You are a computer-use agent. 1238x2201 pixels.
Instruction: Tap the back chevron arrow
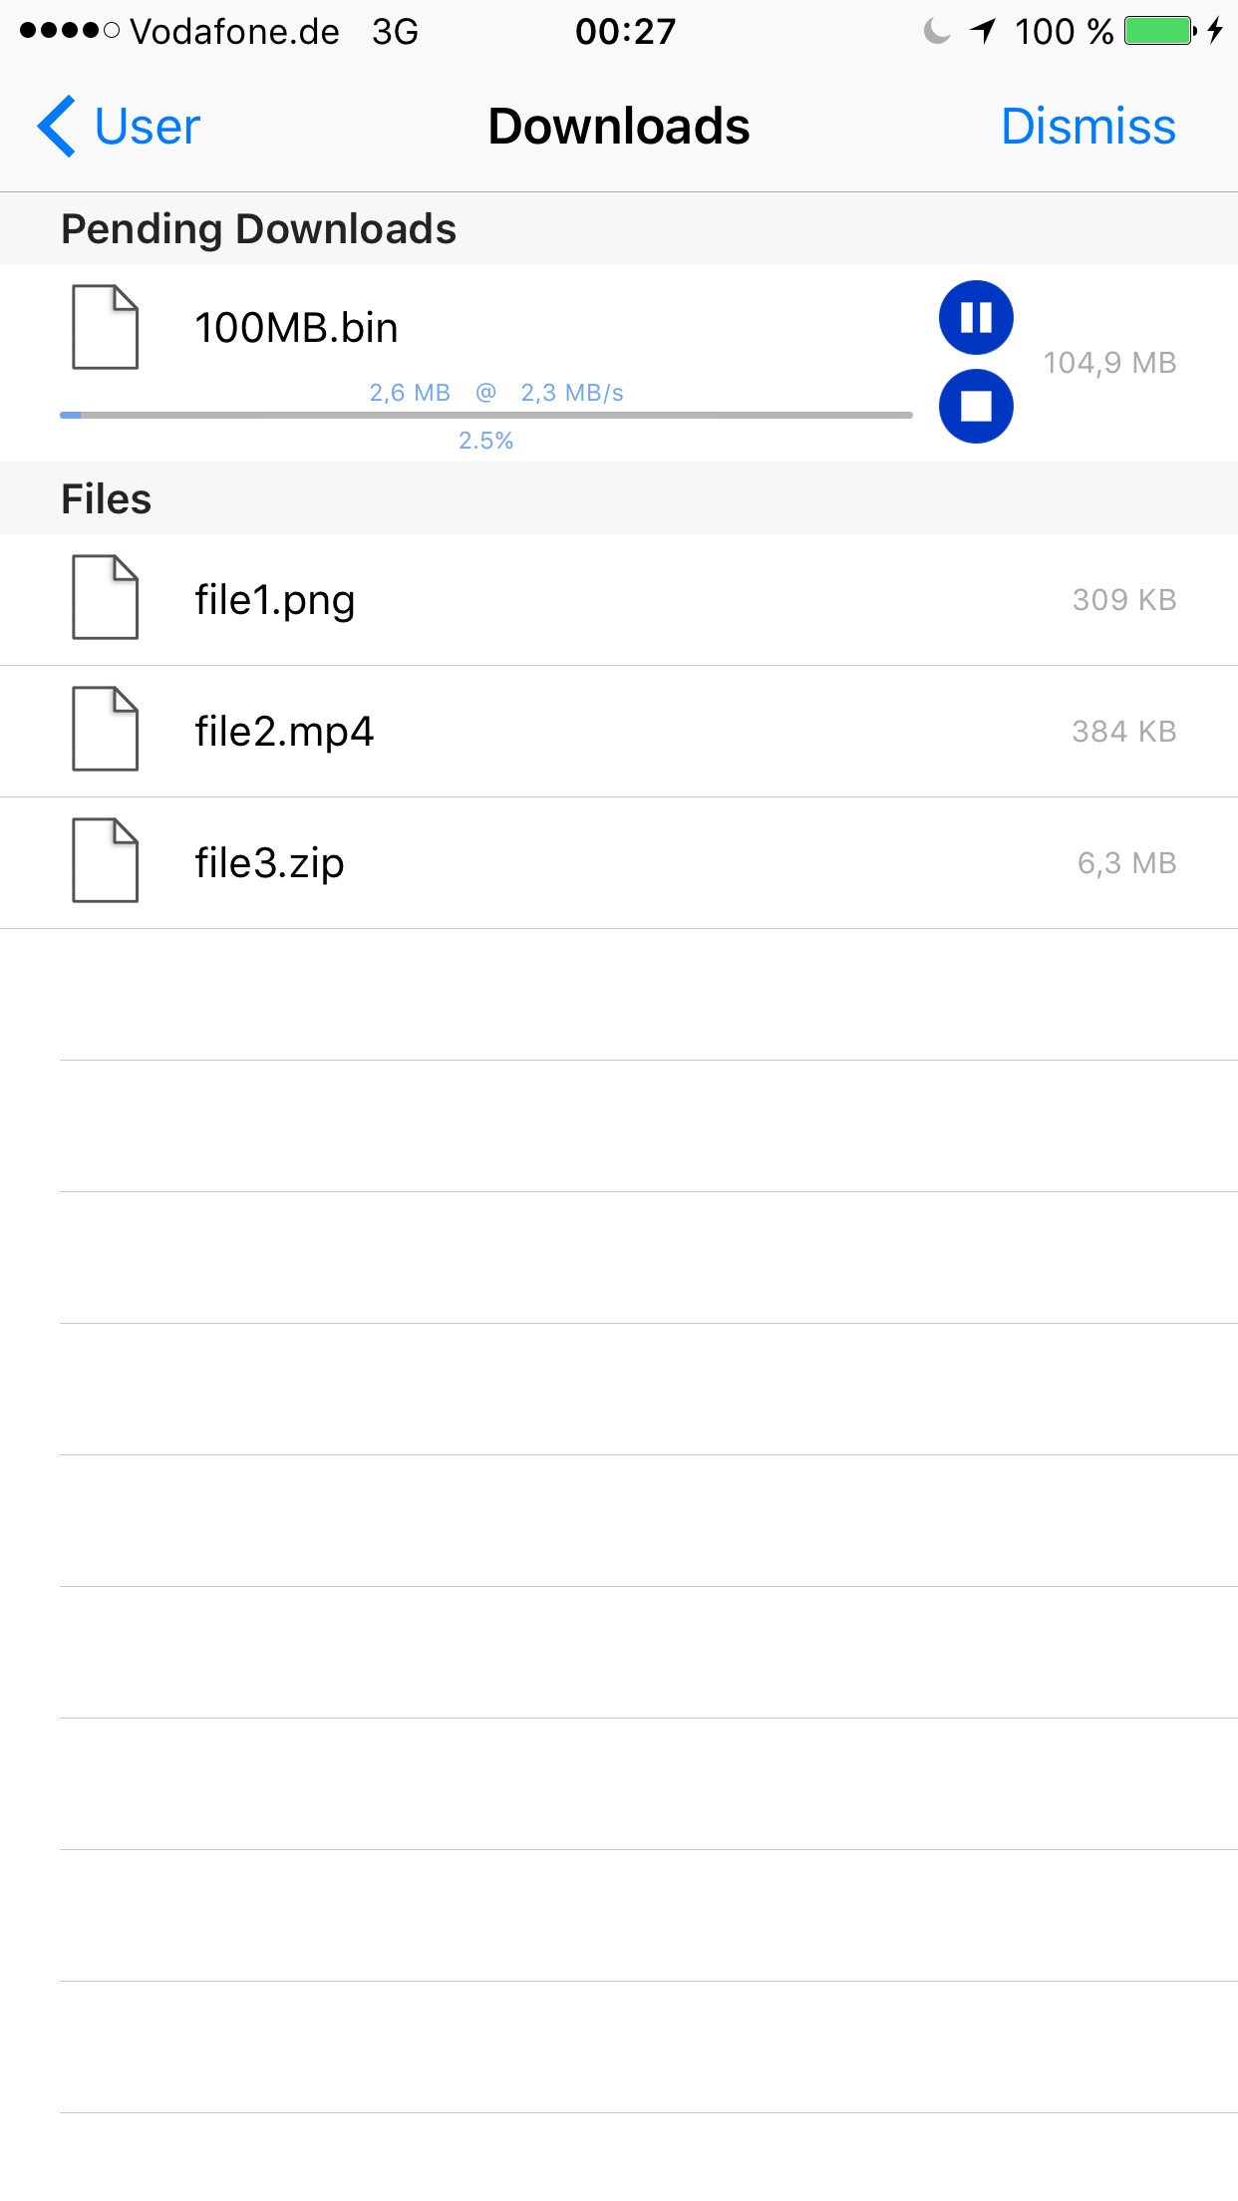57,127
